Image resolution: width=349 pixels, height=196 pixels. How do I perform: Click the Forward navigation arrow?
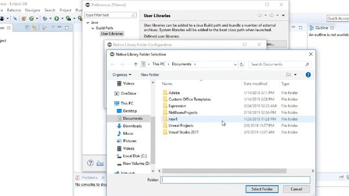[x=122, y=64]
